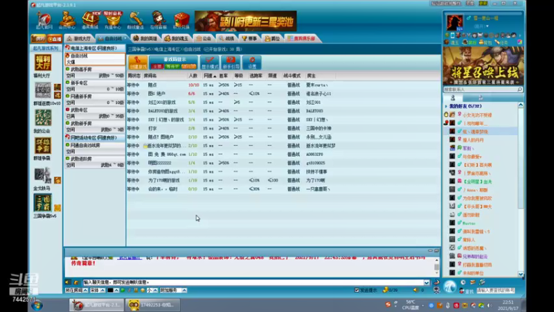
Task: Open the 在线客服 girl avatar icon
Action: [158, 20]
